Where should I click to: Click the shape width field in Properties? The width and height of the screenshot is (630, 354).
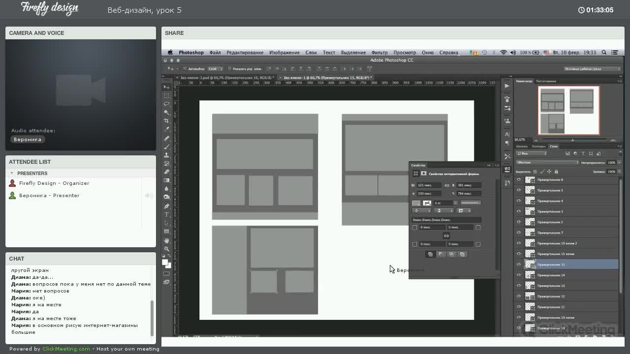coord(429,185)
